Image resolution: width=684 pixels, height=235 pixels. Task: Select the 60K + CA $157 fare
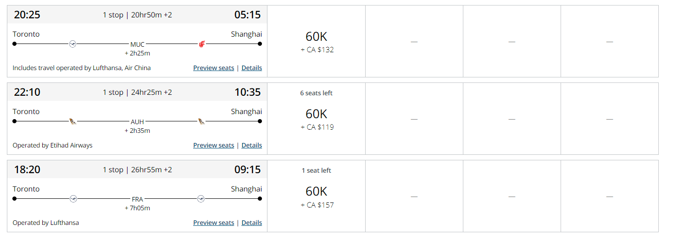click(x=317, y=196)
